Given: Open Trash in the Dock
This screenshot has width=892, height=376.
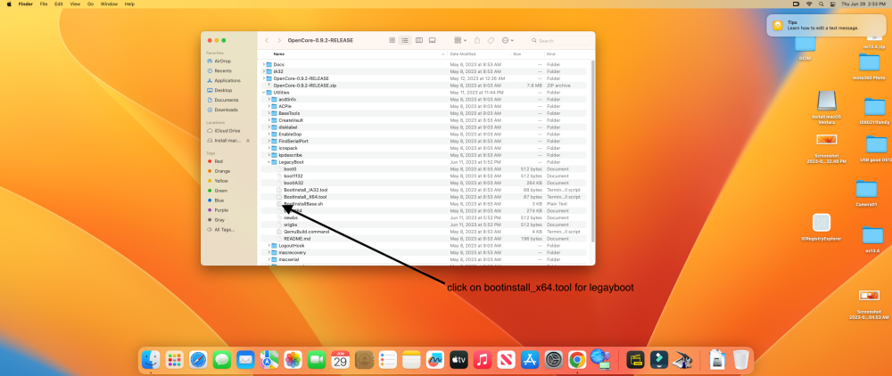Looking at the screenshot, I should 740,360.
